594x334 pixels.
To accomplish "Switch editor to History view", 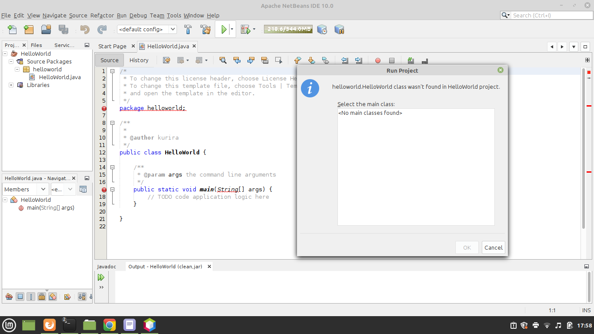I will click(139, 60).
